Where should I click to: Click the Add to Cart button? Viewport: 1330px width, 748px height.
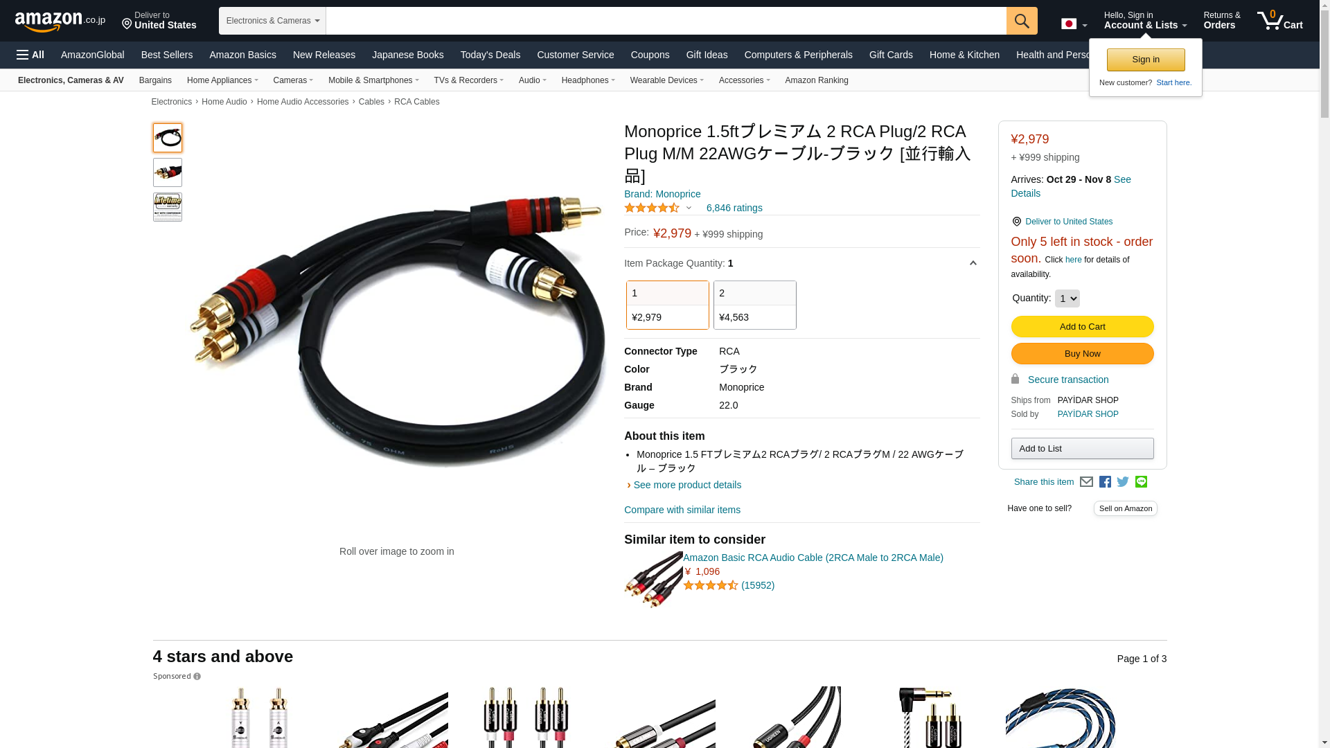(x=1082, y=327)
